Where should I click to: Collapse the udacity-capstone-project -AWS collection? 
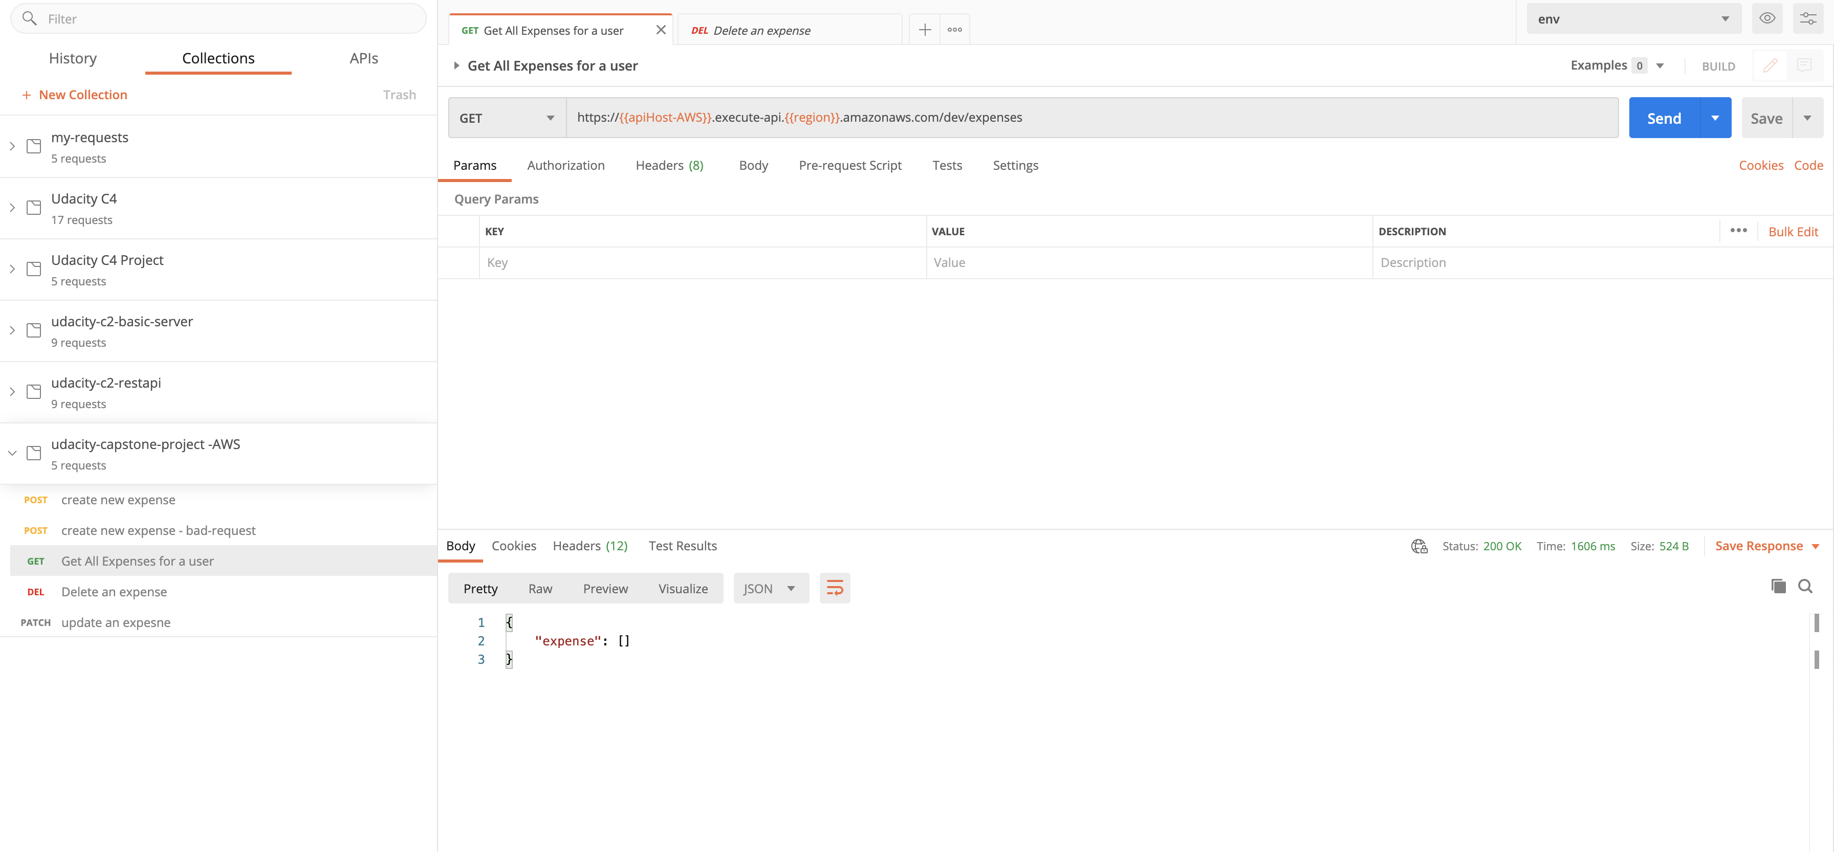coord(12,454)
